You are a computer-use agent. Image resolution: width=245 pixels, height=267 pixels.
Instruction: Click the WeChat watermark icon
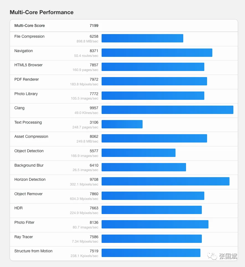tap(212, 256)
